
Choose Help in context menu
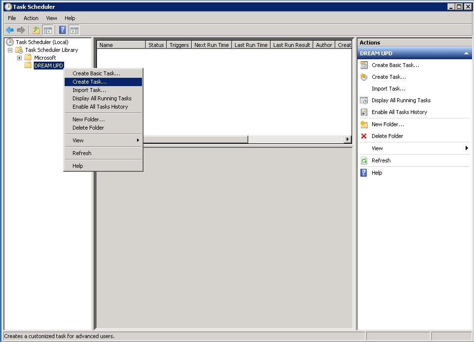103,166
